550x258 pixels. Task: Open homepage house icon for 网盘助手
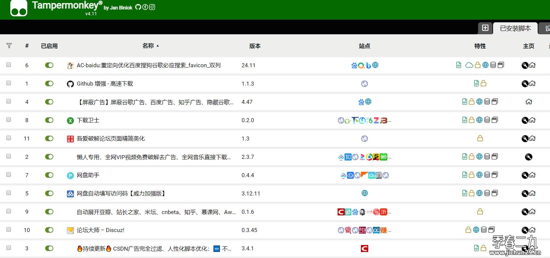tap(532, 175)
